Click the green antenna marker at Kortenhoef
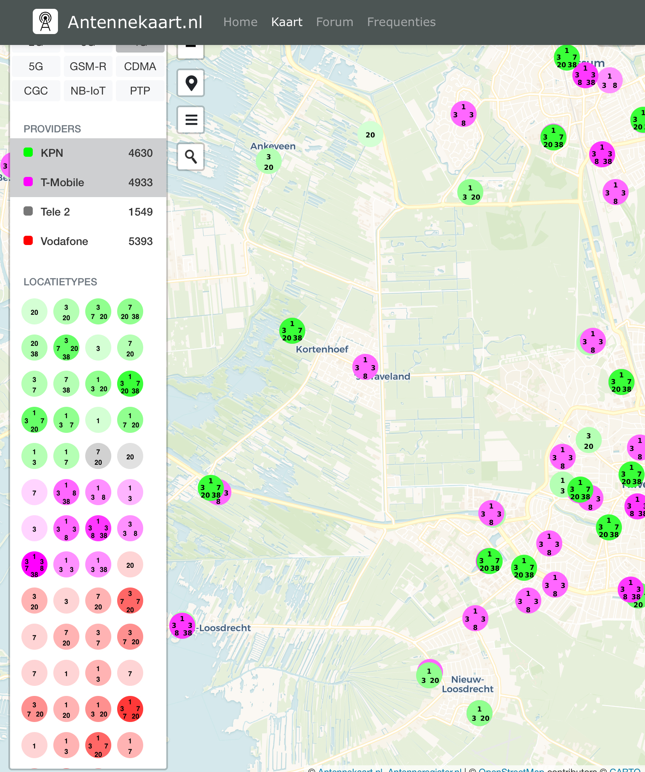This screenshot has width=645, height=772. click(x=292, y=331)
